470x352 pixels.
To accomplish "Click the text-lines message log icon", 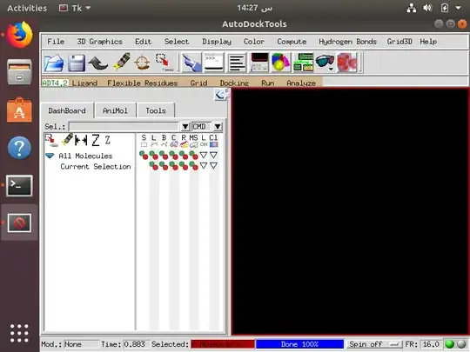I will (x=237, y=63).
